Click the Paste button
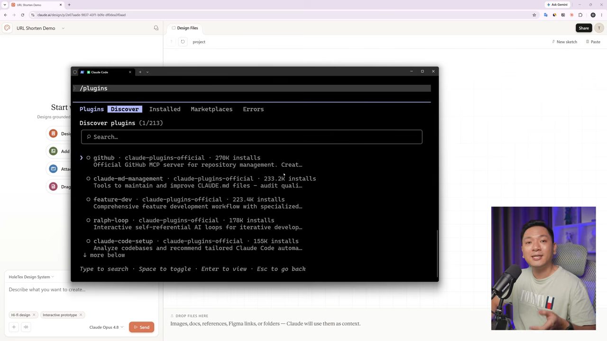 tap(593, 42)
